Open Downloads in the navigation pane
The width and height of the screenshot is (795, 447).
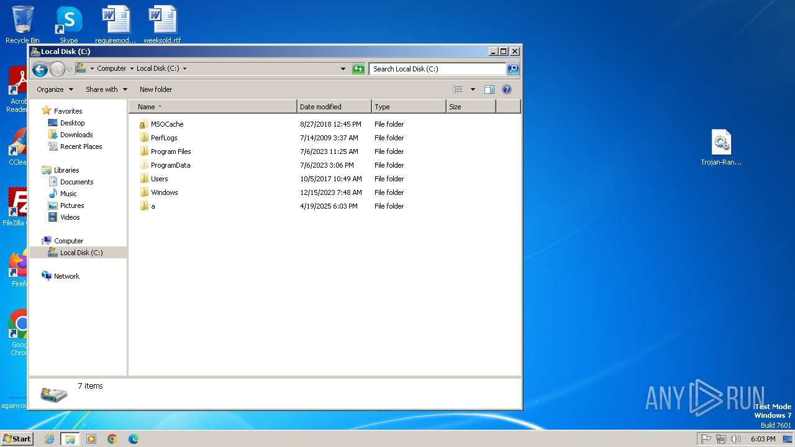coord(70,135)
